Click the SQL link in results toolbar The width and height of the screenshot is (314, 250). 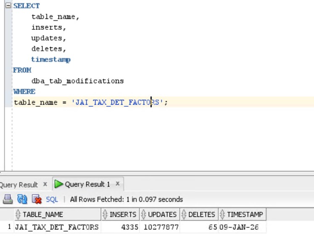pos(52,199)
